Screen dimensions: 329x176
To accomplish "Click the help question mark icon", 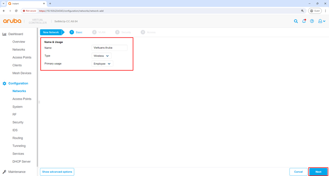I will [x=312, y=21].
